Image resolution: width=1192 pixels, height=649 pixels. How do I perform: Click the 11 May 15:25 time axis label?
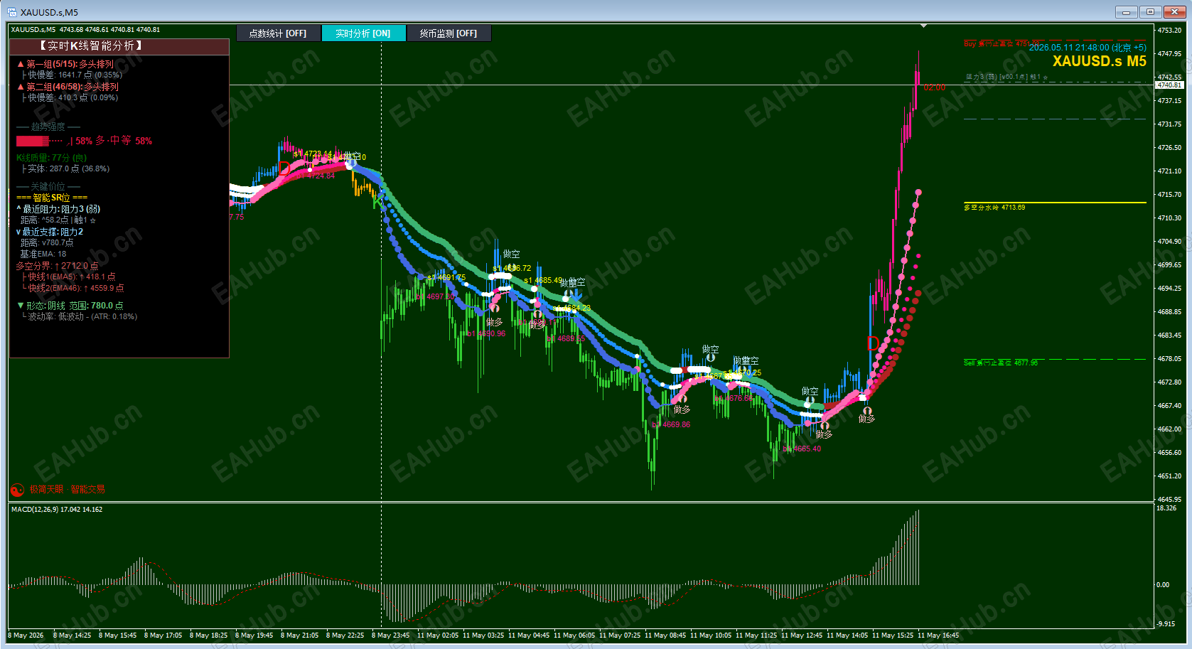click(893, 635)
